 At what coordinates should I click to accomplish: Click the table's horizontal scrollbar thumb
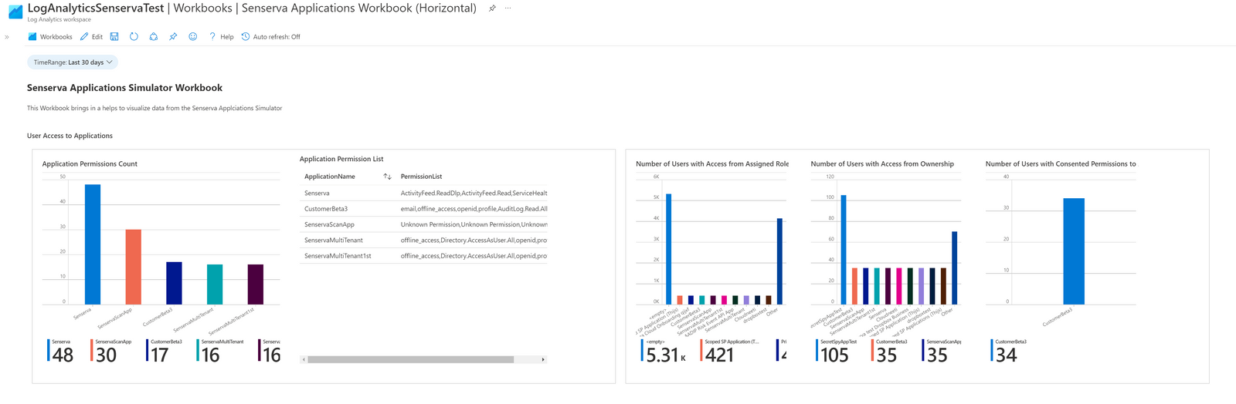pos(410,359)
